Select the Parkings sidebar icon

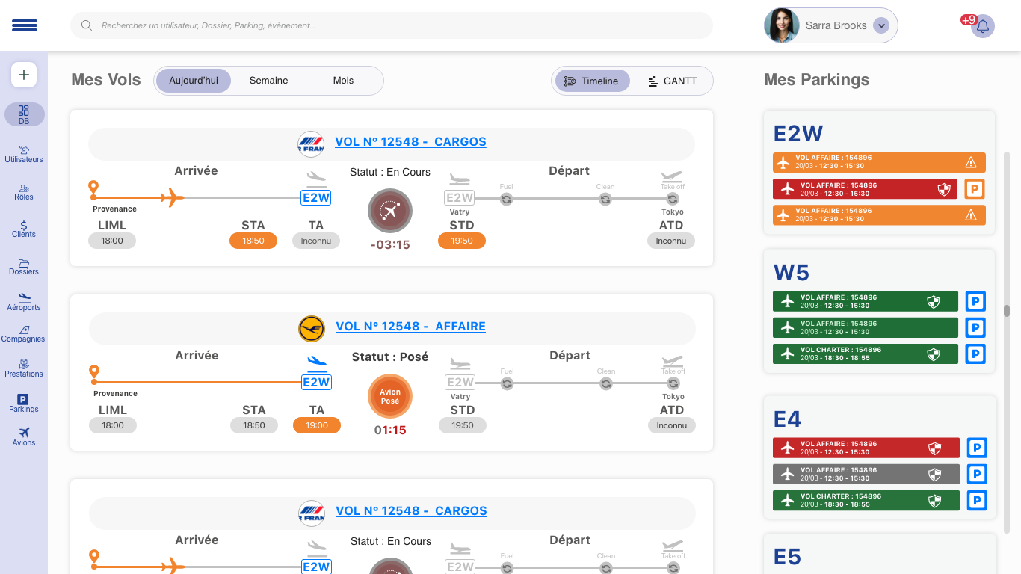click(x=23, y=403)
